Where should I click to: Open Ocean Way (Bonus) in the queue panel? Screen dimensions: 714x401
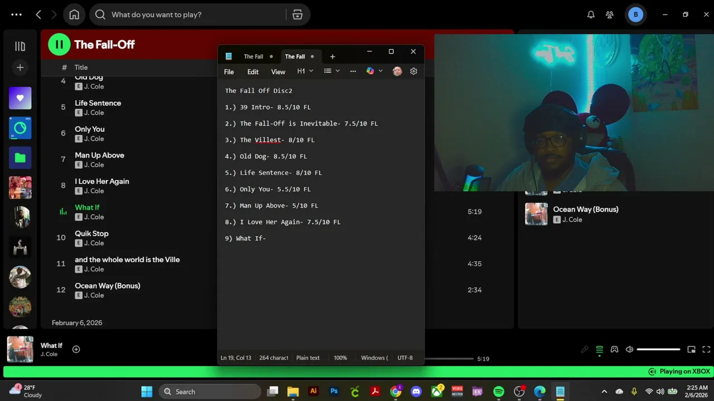point(586,209)
